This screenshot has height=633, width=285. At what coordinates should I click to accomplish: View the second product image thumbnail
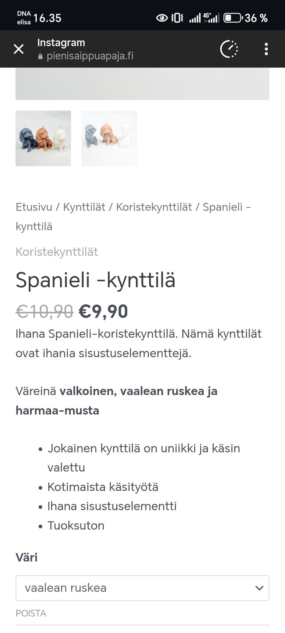[109, 138]
